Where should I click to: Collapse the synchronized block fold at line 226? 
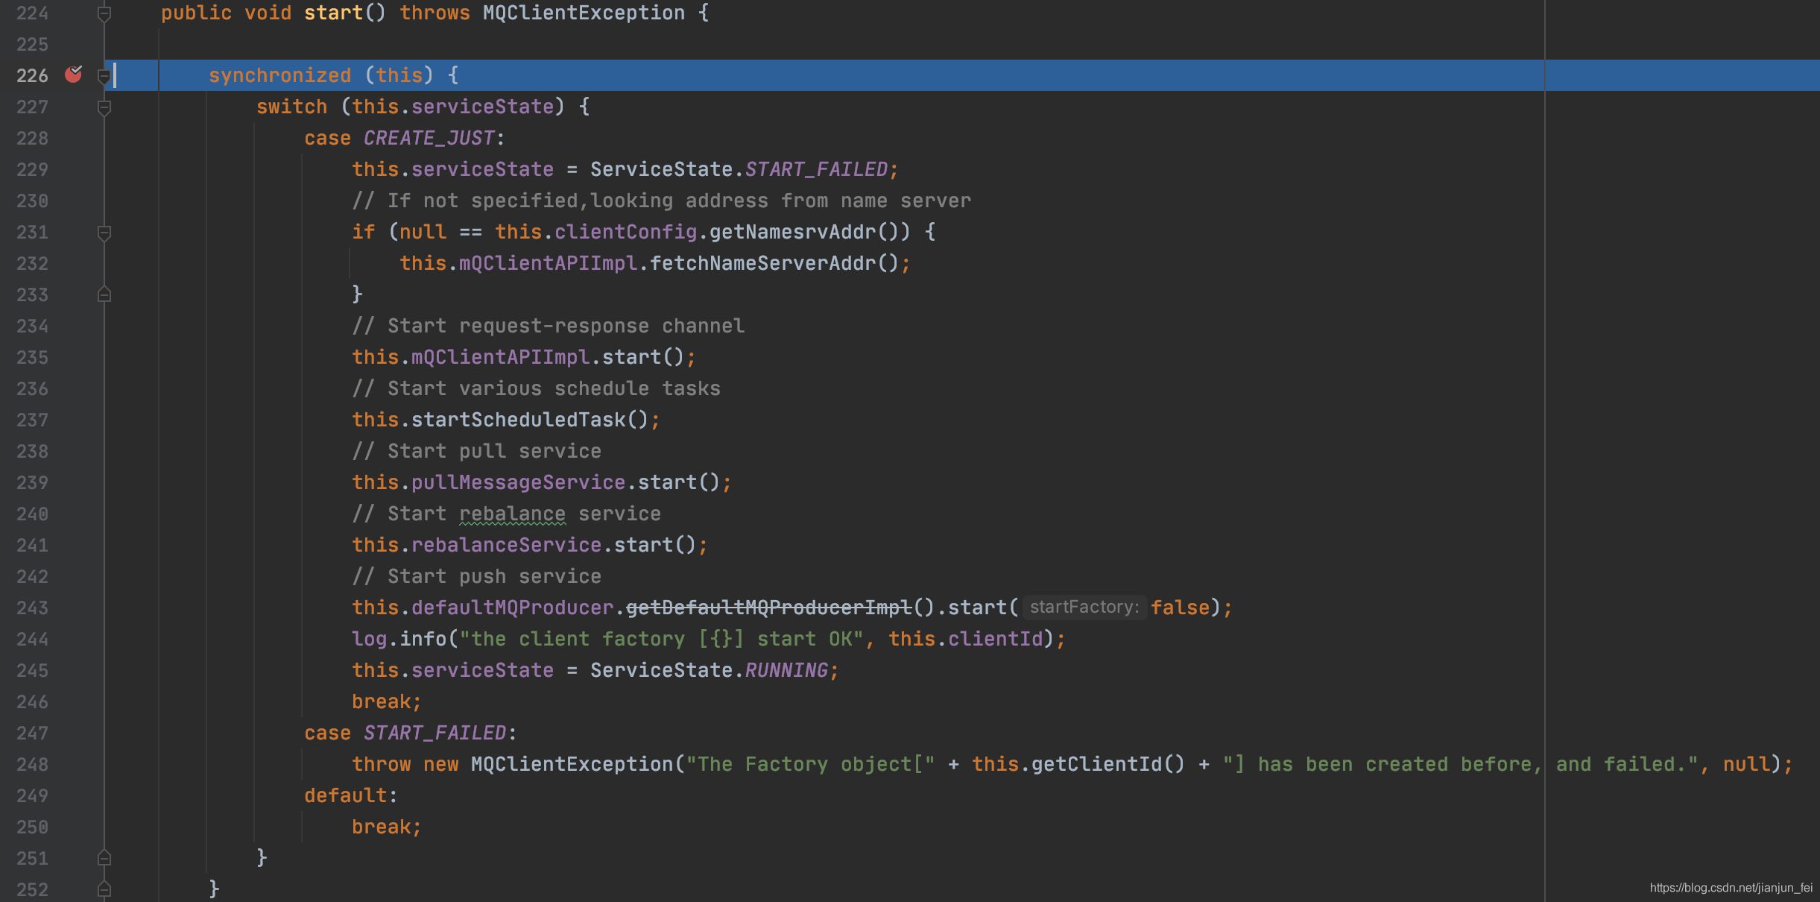click(104, 76)
